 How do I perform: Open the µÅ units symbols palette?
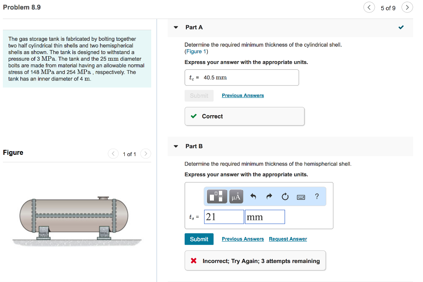pos(235,197)
